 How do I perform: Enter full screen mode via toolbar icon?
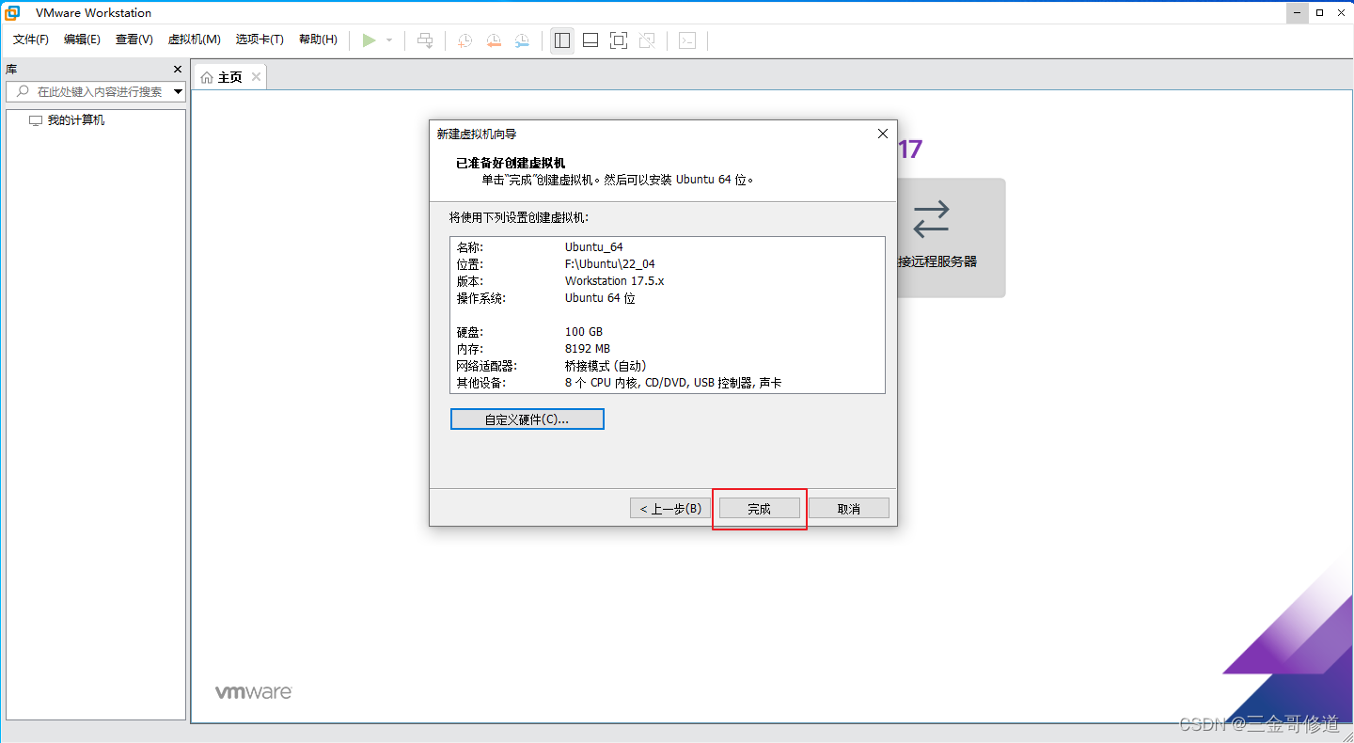coord(619,40)
